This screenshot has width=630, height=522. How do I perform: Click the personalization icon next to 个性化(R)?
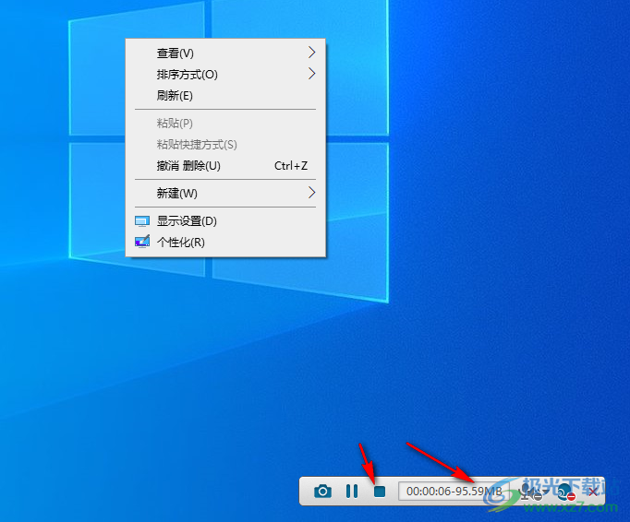[x=142, y=242]
